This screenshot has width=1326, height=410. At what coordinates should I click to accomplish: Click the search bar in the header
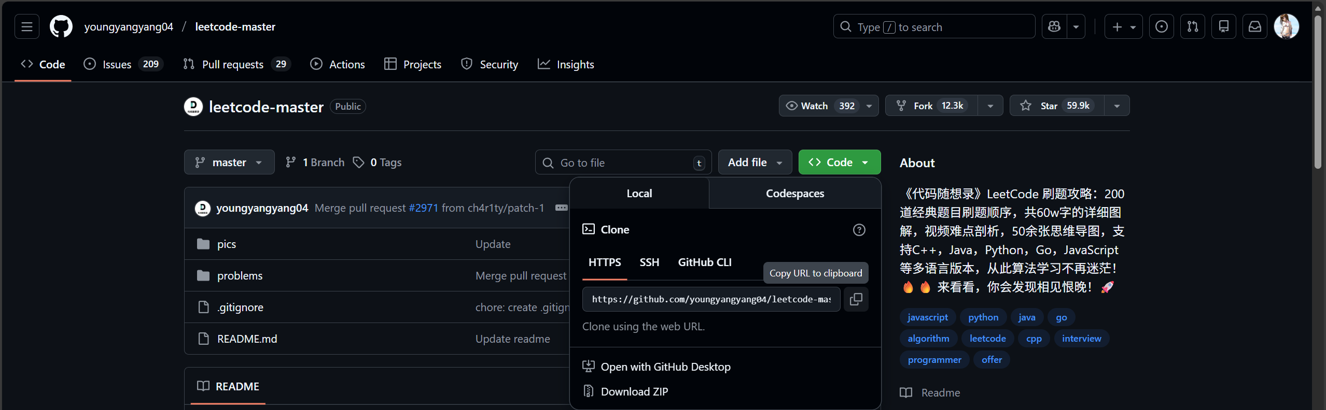[x=934, y=26]
